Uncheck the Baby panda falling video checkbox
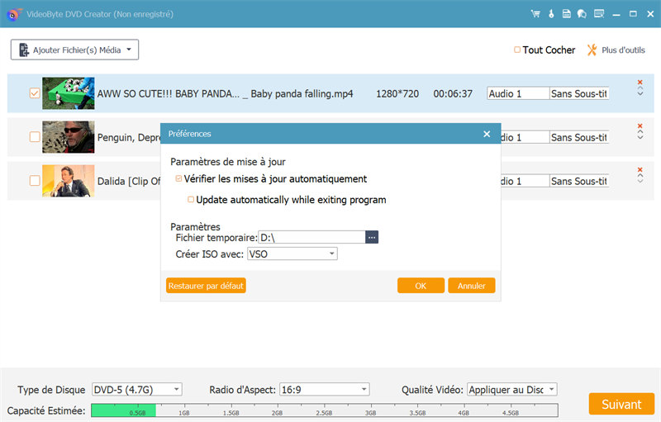The width and height of the screenshot is (661, 422). 35,93
